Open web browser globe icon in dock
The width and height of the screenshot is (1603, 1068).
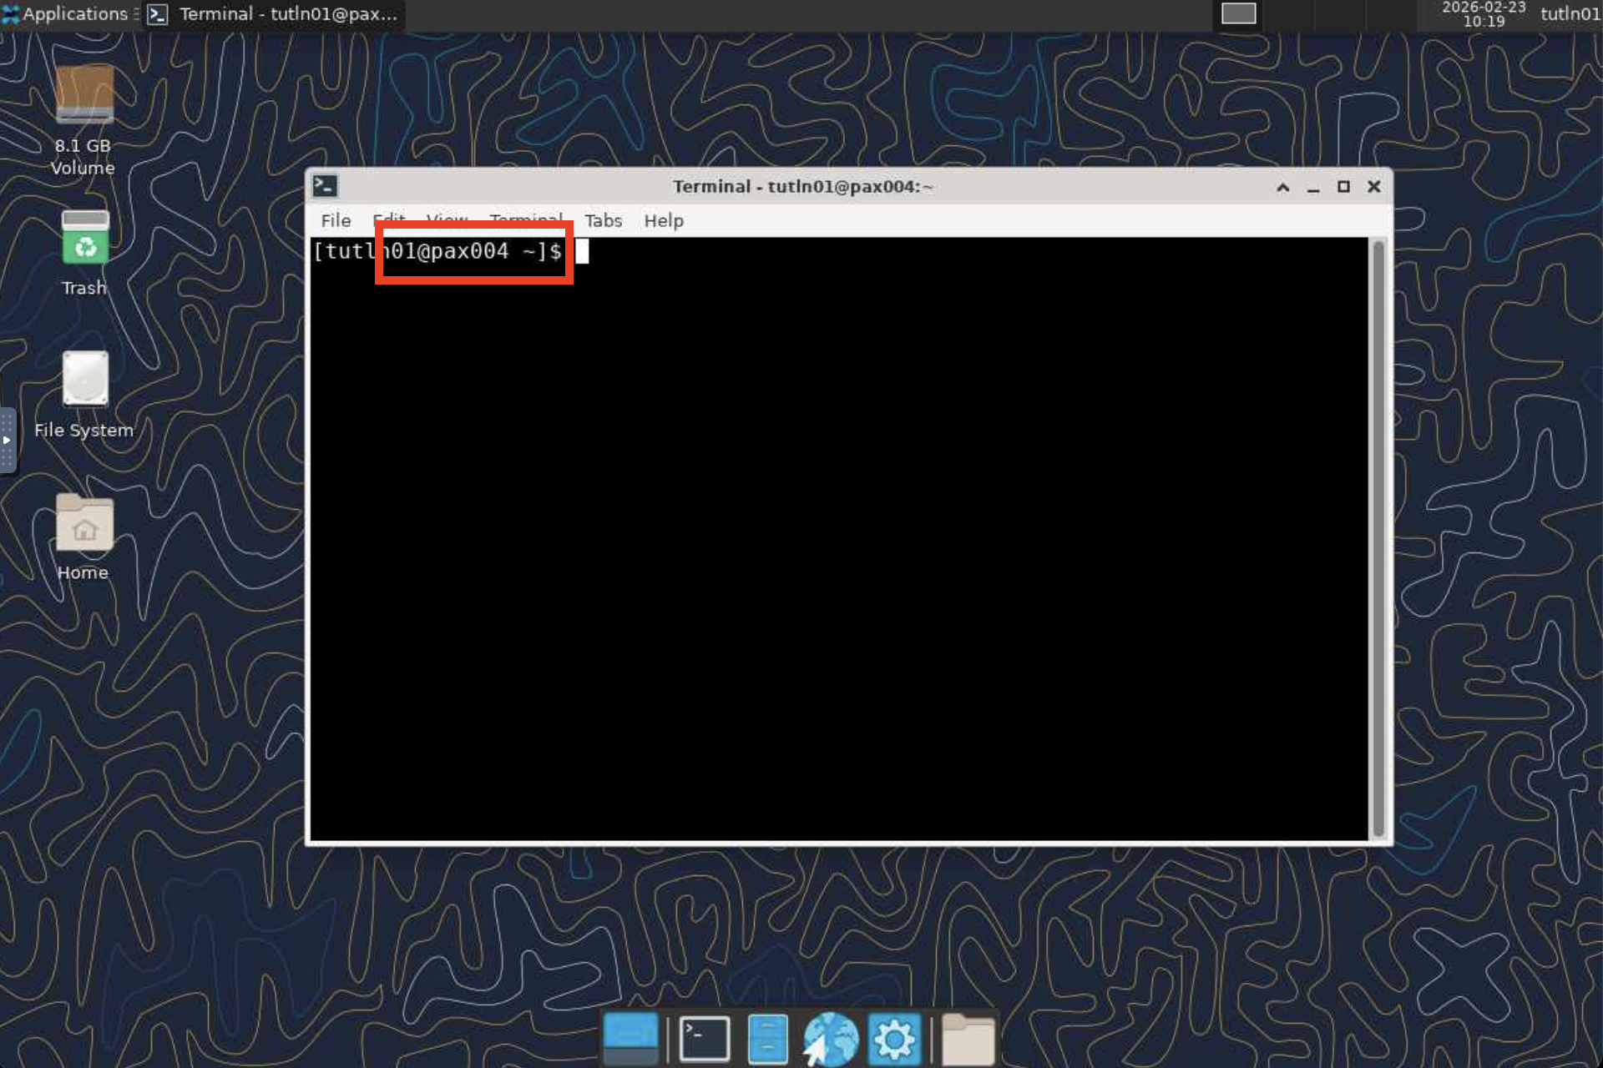pyautogui.click(x=830, y=1039)
